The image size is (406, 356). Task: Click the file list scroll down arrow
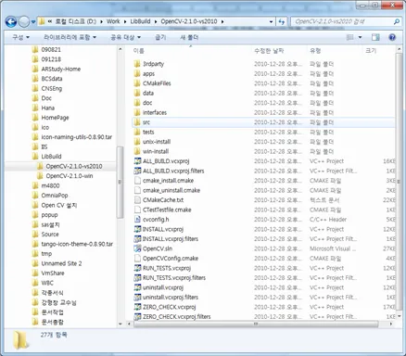[x=399, y=316]
